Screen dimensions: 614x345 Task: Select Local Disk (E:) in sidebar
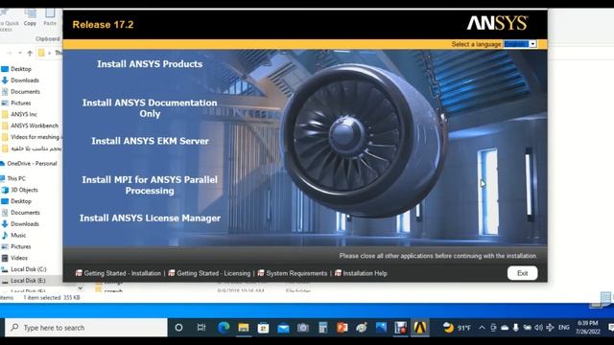(28, 281)
